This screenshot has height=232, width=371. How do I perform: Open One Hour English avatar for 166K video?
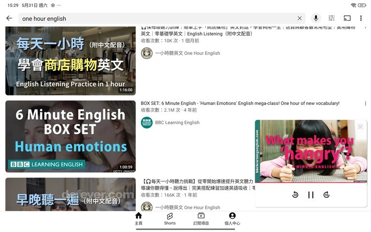(147, 206)
